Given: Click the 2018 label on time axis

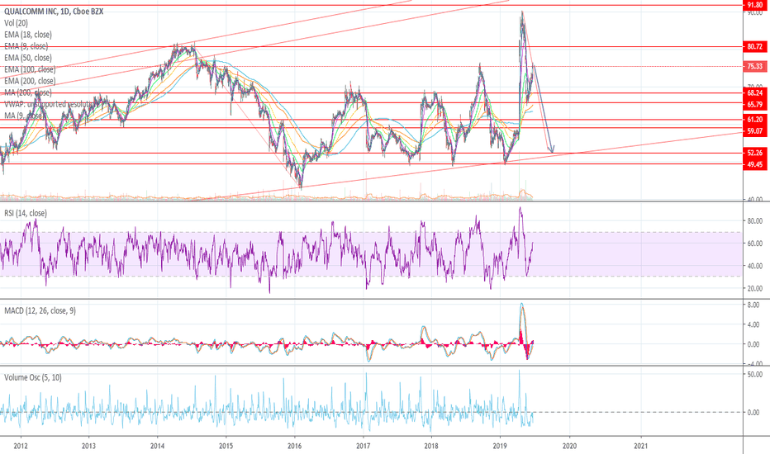Looking at the screenshot, I should (431, 446).
